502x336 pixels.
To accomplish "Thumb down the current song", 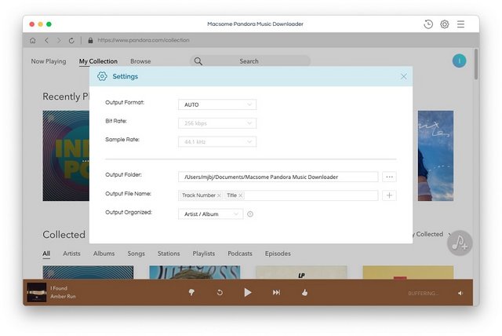I will [191, 293].
